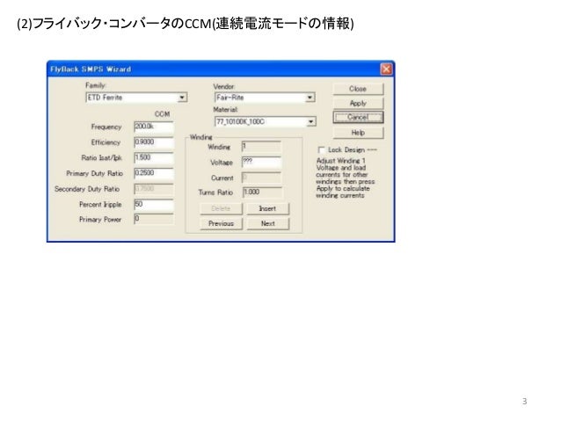Click the Secondary Duty Ratio field

pyautogui.click(x=154, y=188)
